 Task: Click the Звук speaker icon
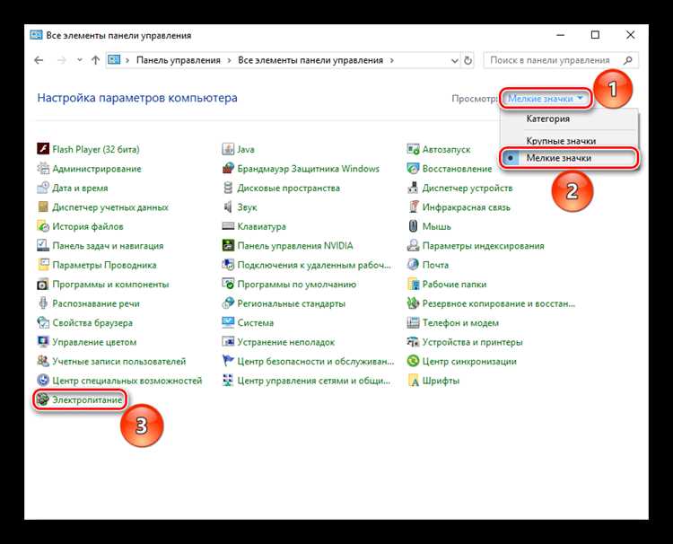(x=228, y=207)
